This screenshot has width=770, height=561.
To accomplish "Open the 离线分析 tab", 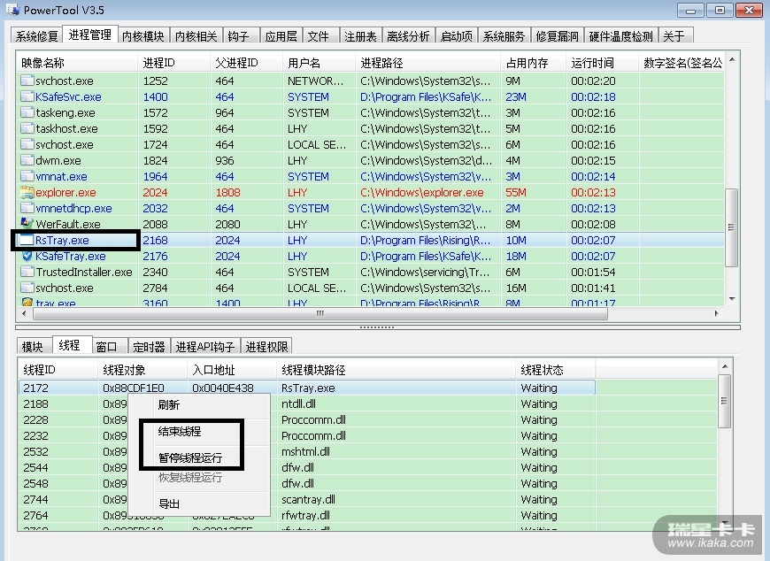I will click(408, 35).
